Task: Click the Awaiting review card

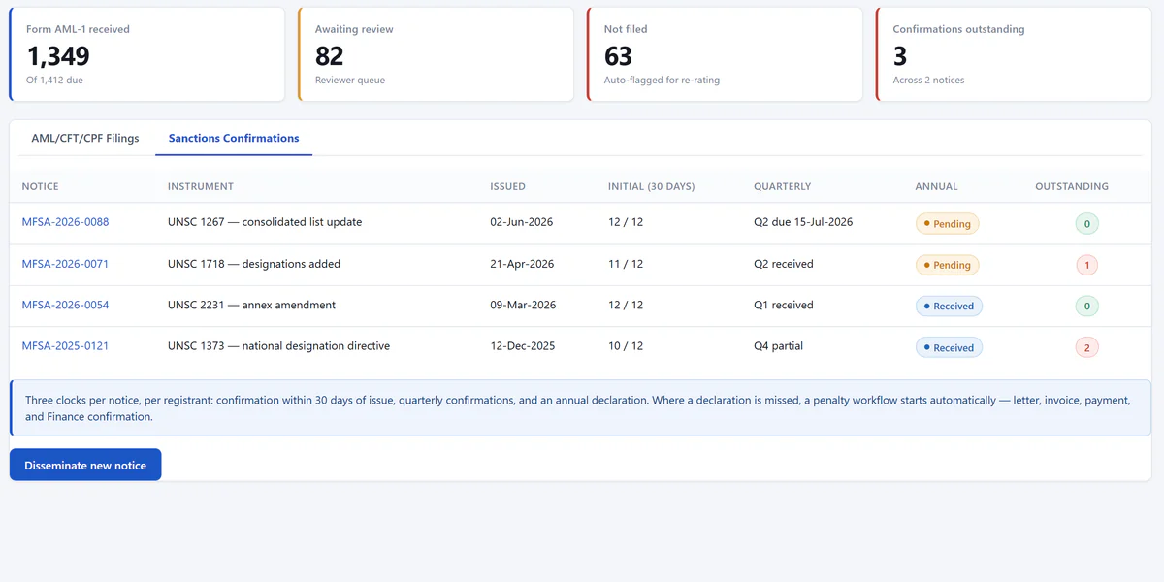Action: 436,54
